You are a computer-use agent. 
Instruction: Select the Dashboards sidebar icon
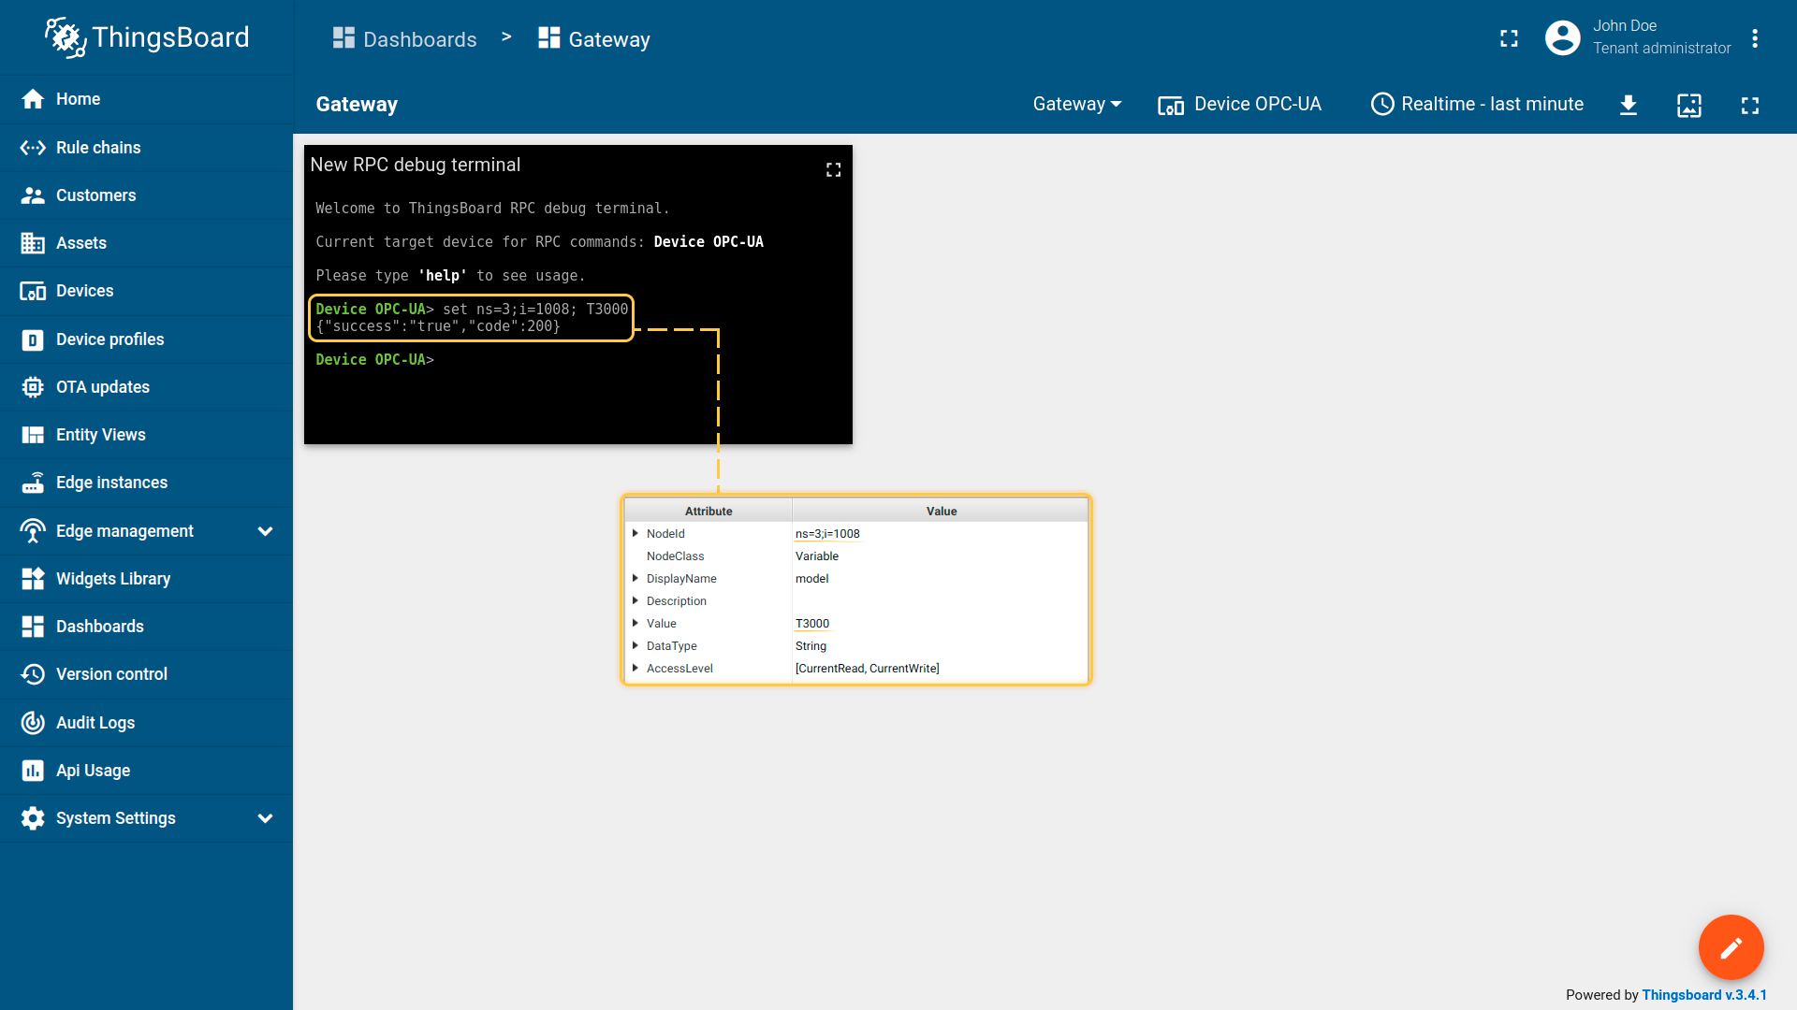click(33, 627)
